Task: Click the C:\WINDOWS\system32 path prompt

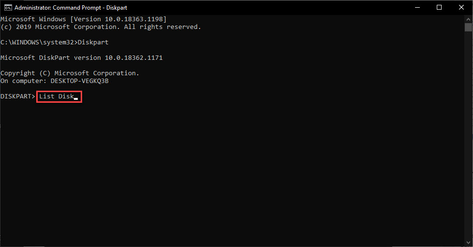Action: click(x=39, y=42)
